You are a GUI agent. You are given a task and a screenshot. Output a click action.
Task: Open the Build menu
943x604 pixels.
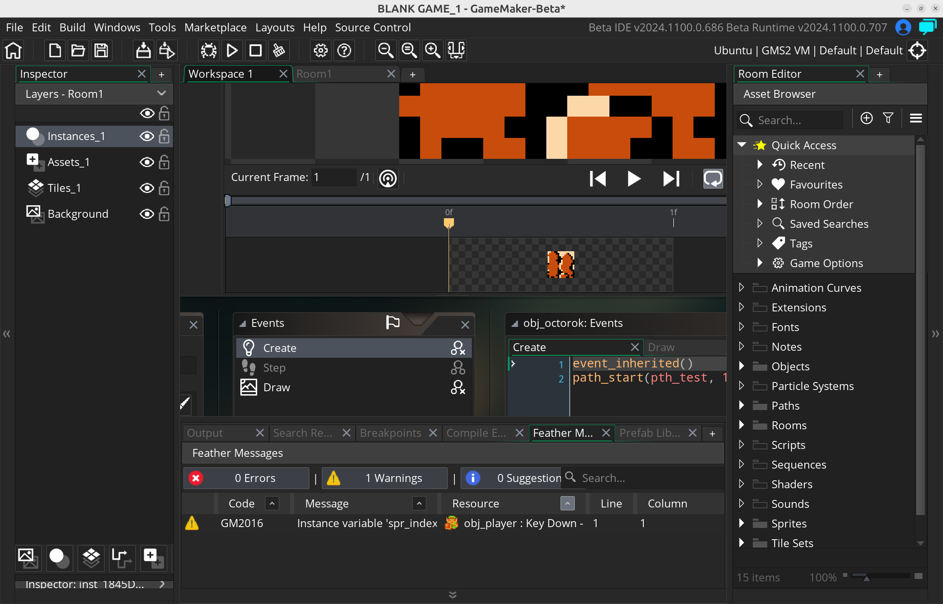pyautogui.click(x=72, y=28)
